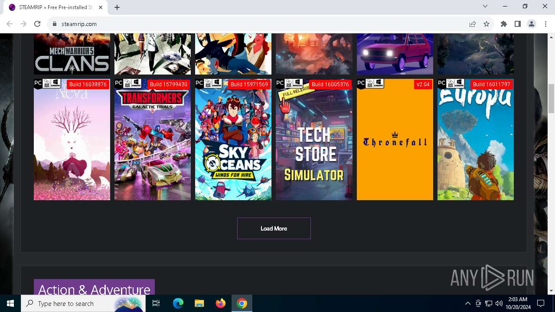The height and width of the screenshot is (312, 555).
Task: Expand the tab search chevron
Action: 485,6
